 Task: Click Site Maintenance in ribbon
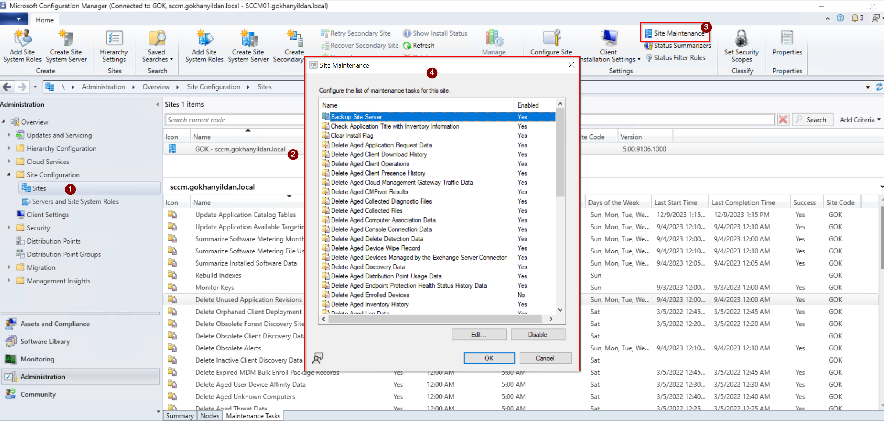675,33
